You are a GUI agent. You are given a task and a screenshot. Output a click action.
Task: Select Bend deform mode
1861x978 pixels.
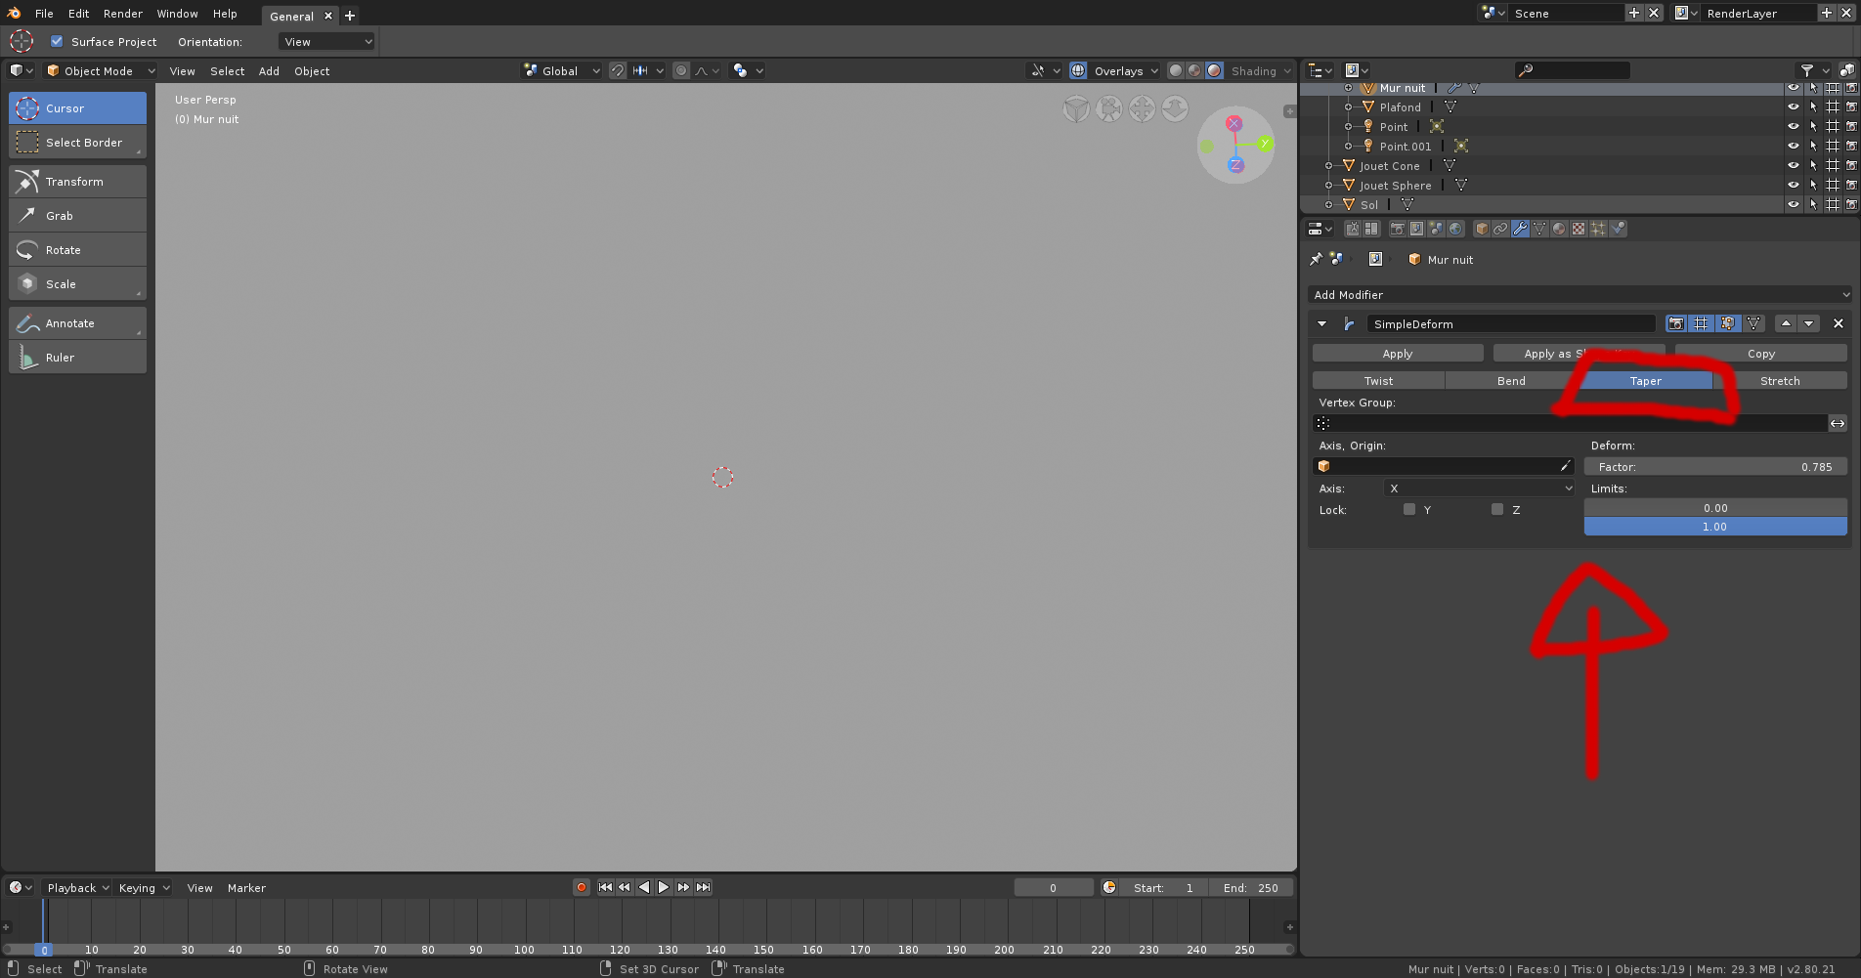[1511, 380]
